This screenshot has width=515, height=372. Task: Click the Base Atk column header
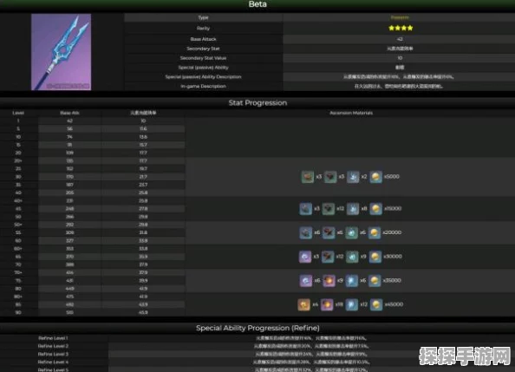pos(69,113)
